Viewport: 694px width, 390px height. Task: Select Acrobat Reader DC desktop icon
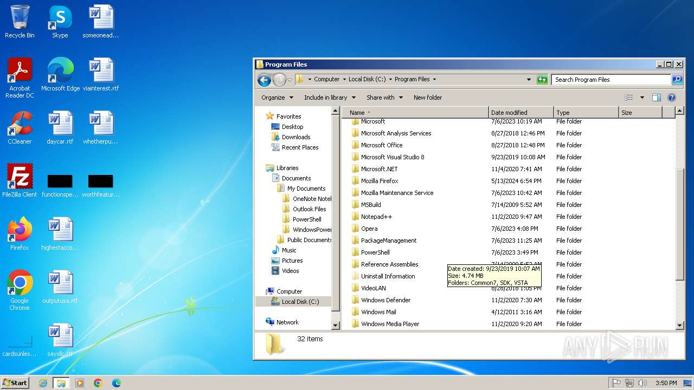point(20,78)
